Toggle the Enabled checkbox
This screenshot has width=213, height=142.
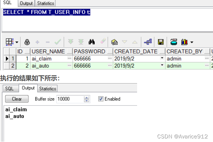(x=101, y=99)
